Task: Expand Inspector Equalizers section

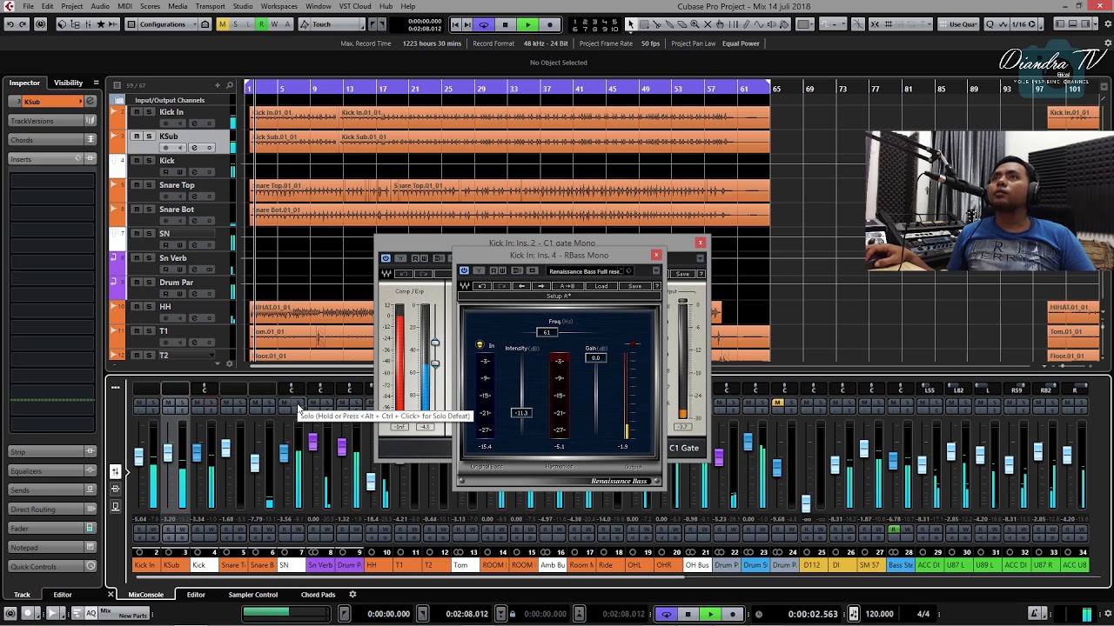Action: (52, 470)
